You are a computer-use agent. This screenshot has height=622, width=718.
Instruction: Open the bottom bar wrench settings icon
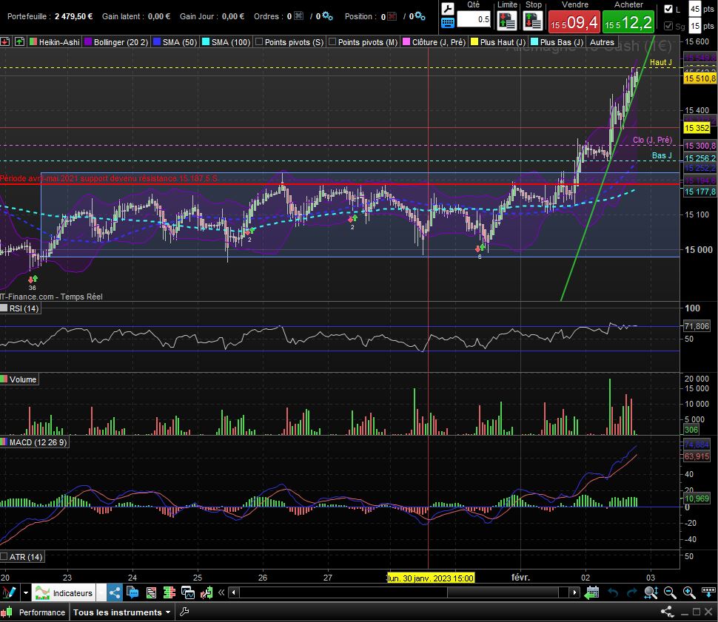(x=184, y=612)
